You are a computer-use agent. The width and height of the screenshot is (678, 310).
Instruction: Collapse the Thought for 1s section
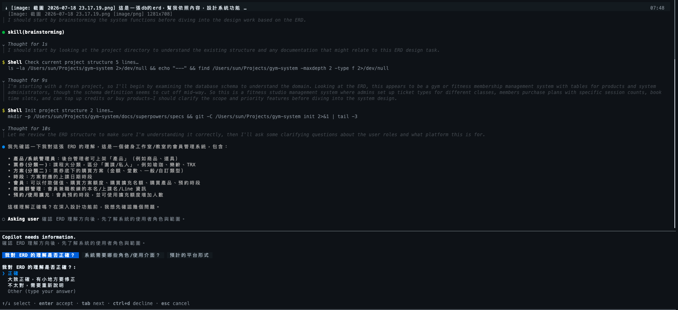(4, 45)
